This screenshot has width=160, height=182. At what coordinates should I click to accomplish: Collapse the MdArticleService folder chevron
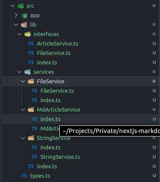tap(23, 110)
